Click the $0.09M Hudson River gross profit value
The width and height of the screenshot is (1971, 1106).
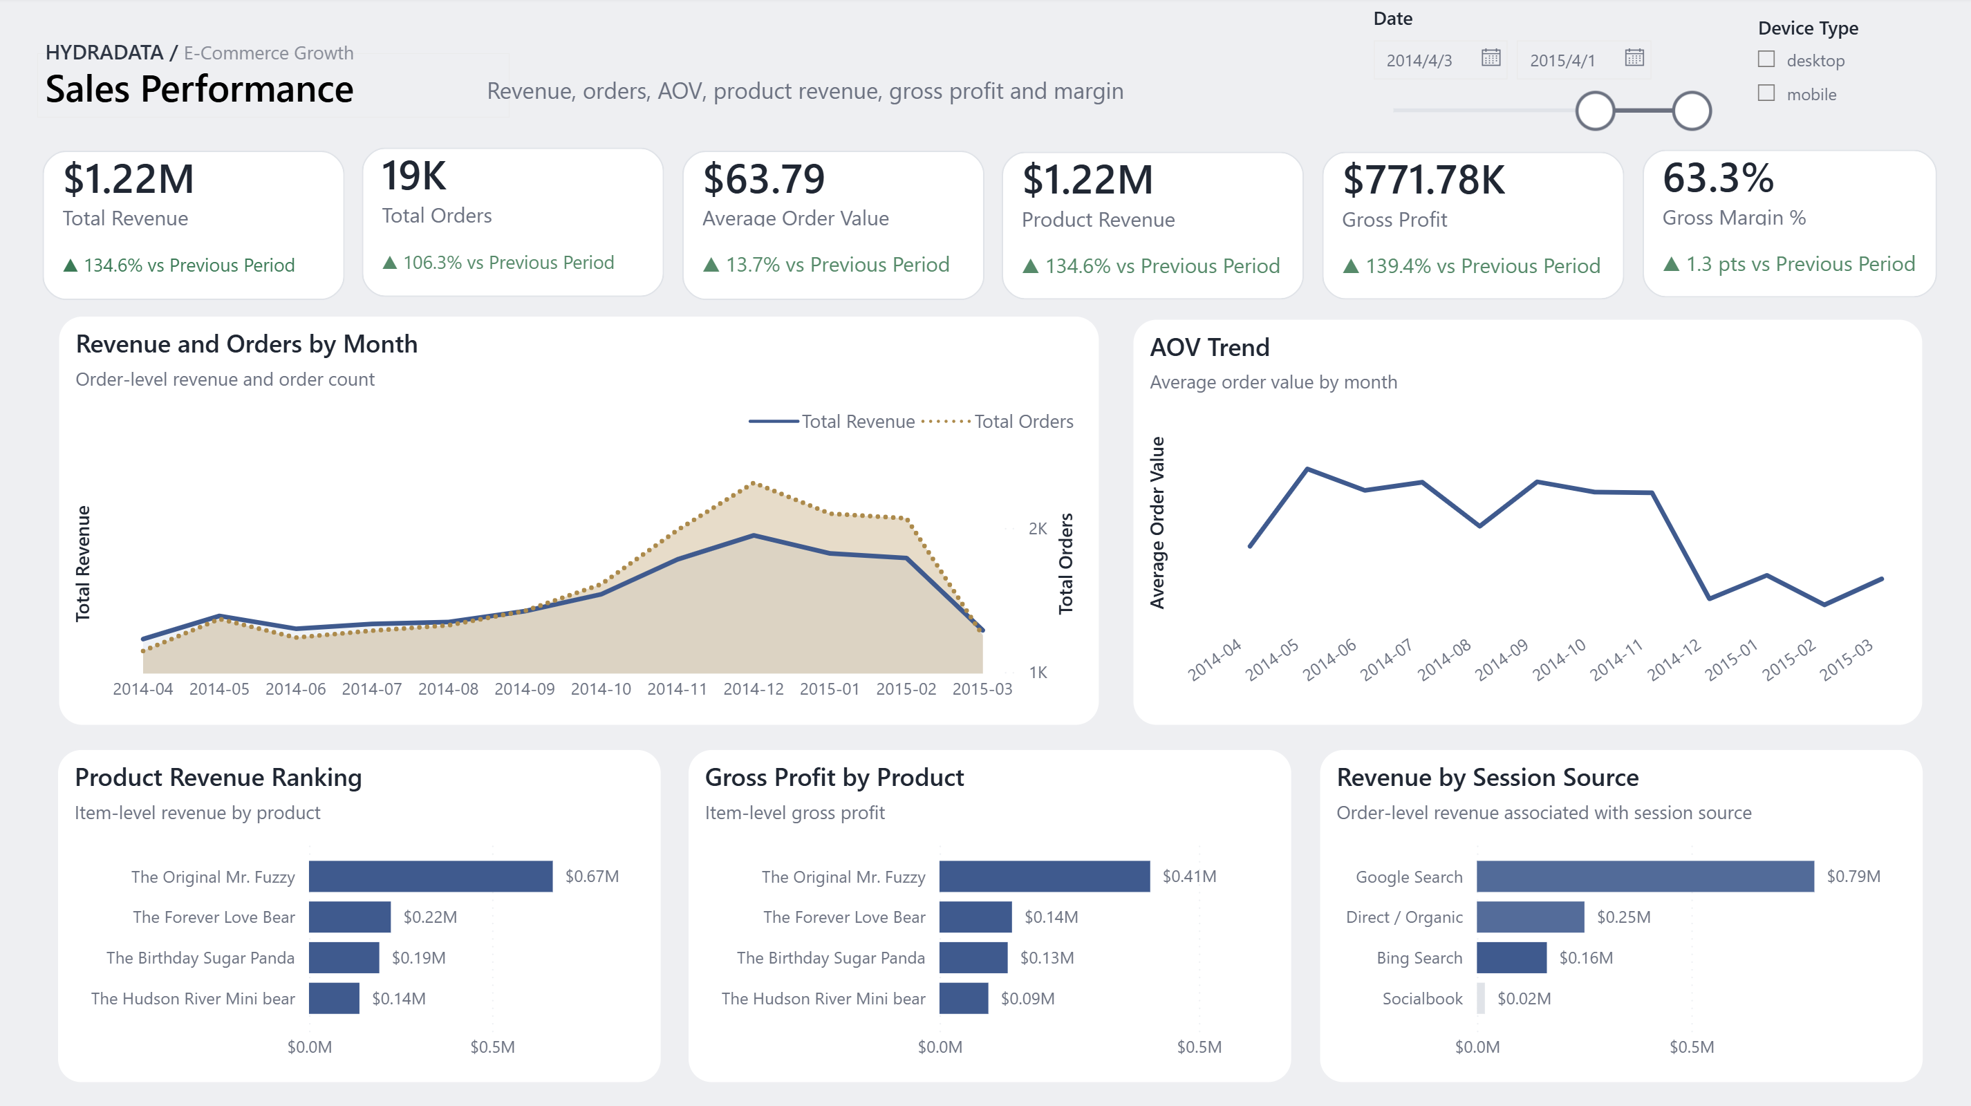[x=1027, y=998]
